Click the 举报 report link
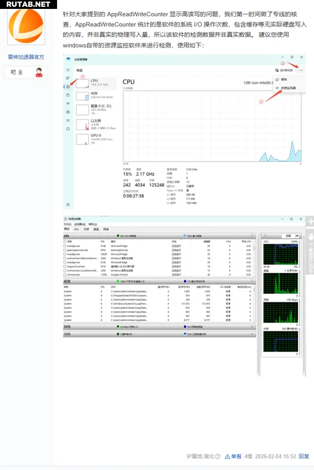Viewport: 314px width, 470px height. click(236, 456)
